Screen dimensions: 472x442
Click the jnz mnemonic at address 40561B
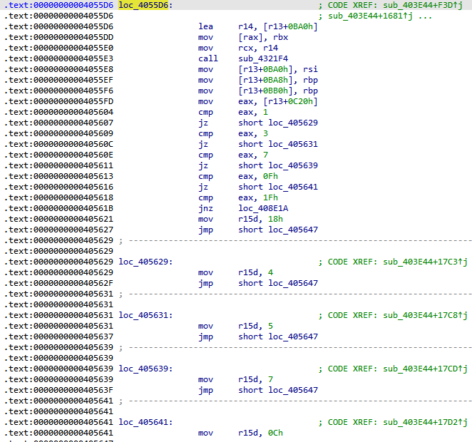tap(205, 208)
